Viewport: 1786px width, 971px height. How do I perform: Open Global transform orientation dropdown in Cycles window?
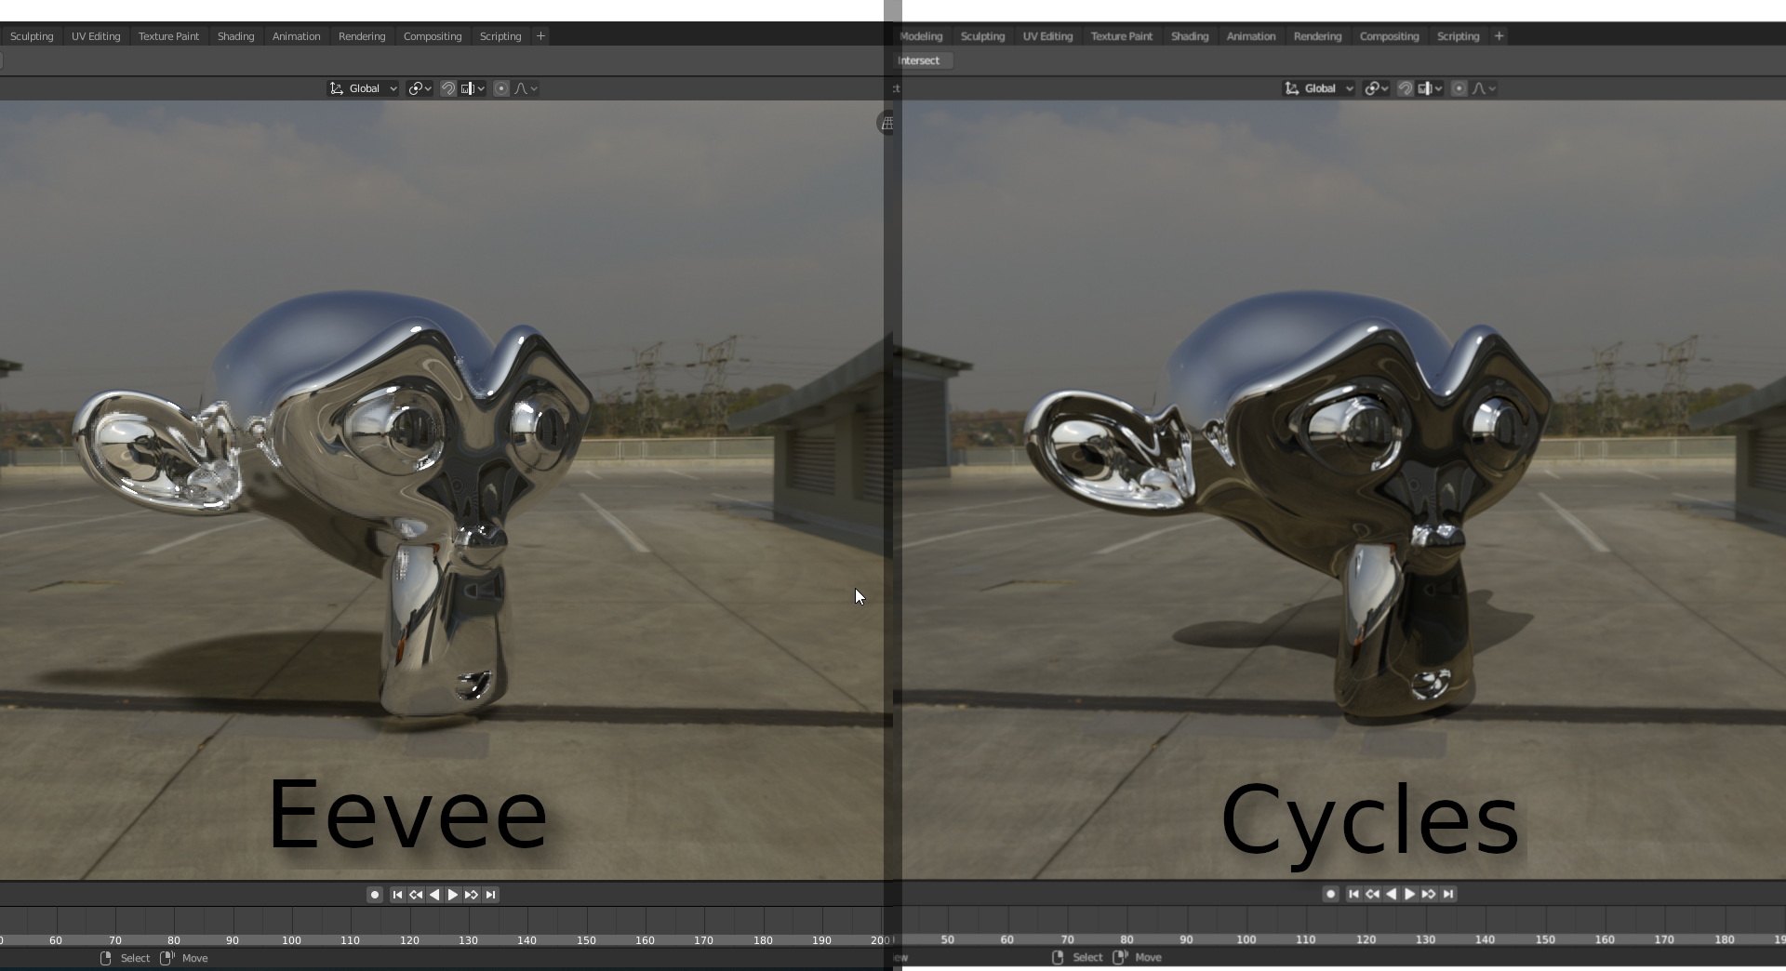click(1319, 88)
